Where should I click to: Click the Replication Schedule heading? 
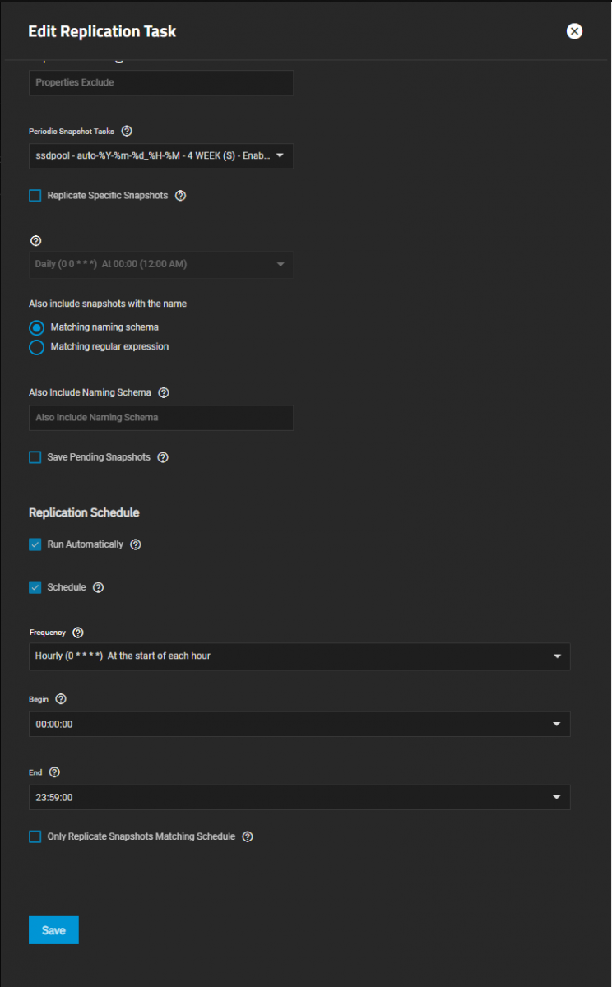pyautogui.click(x=84, y=512)
